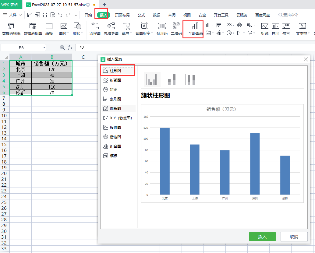Click the 文本框 text box icon
315x253 pixels.
303,29
